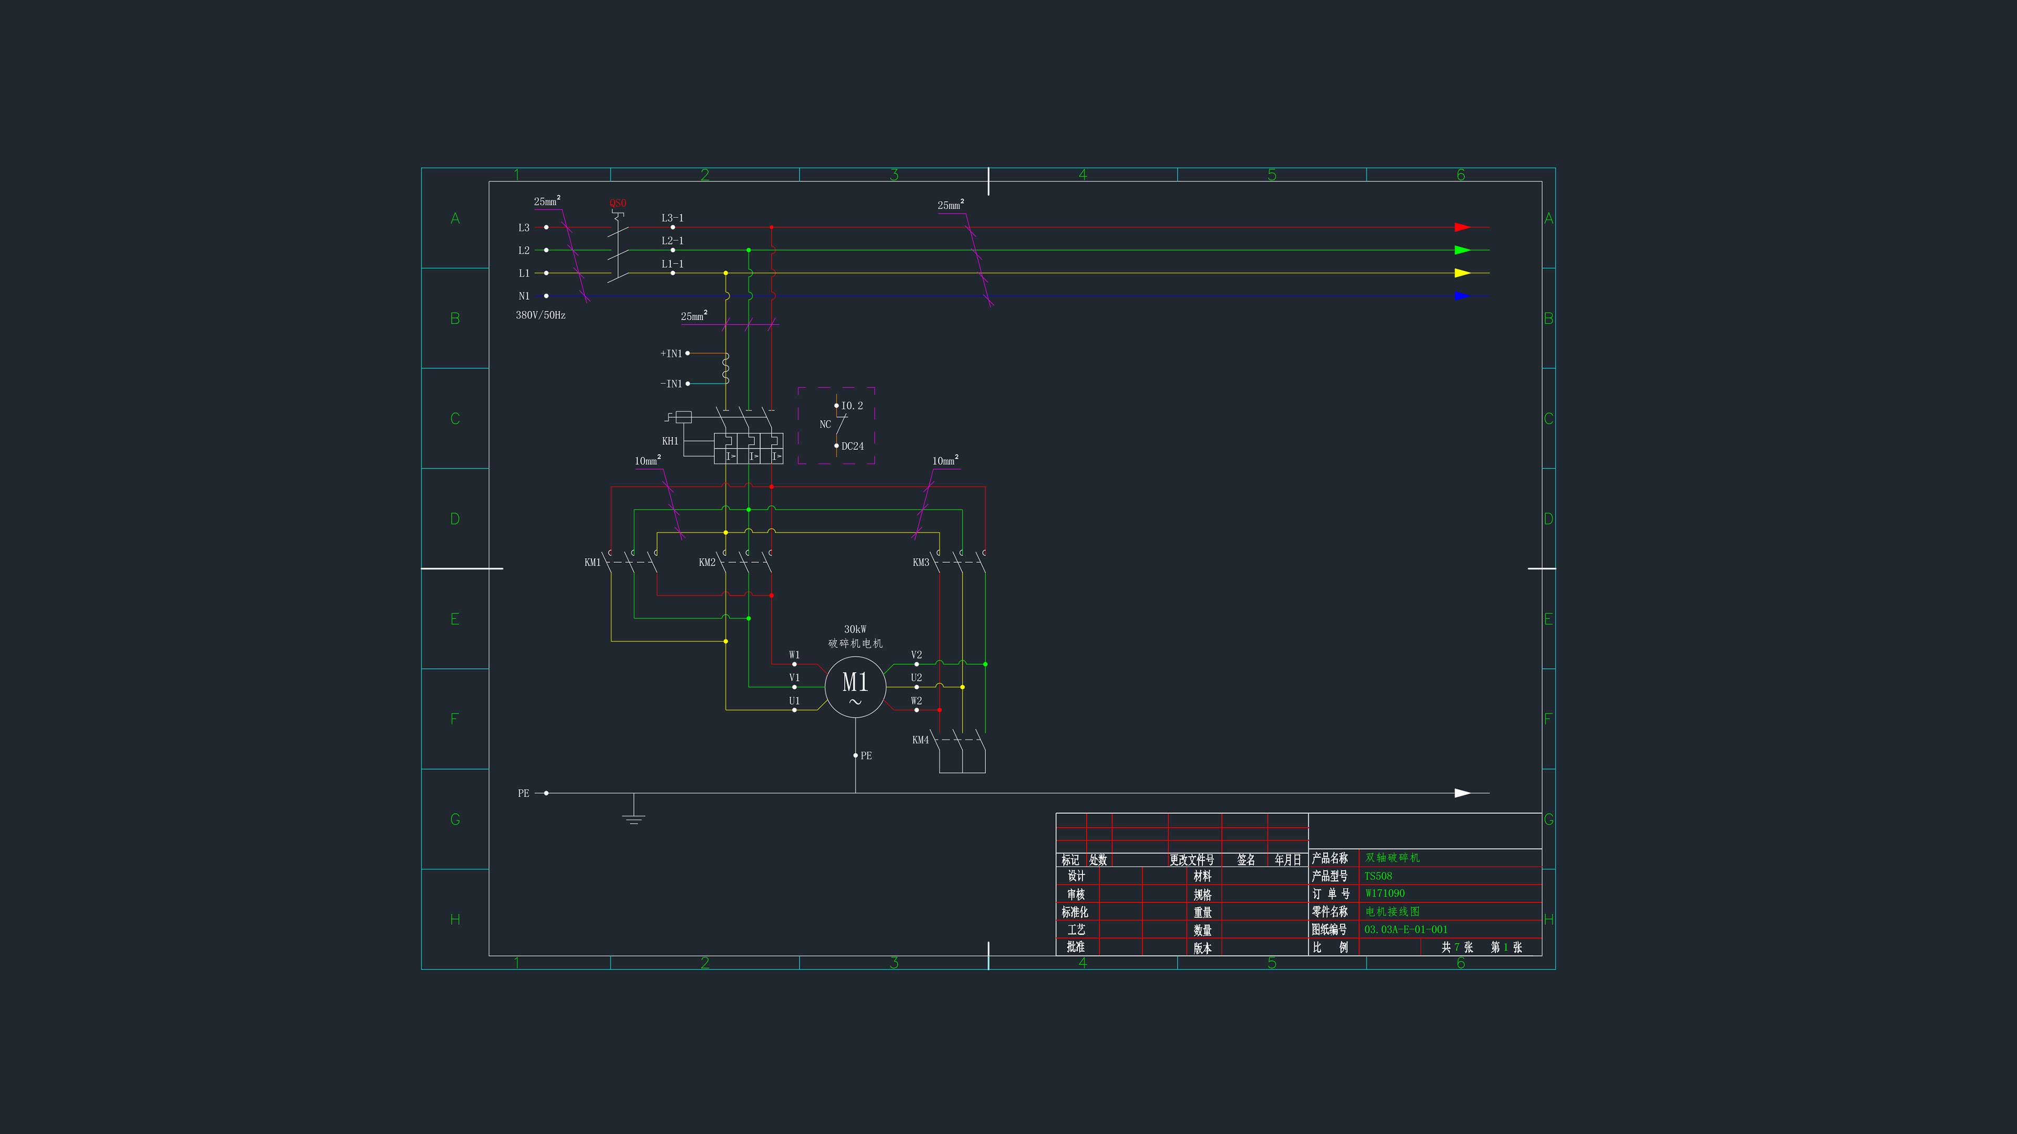This screenshot has height=1134, width=2017.
Task: Click the KM2 contactor label
Action: pos(707,562)
